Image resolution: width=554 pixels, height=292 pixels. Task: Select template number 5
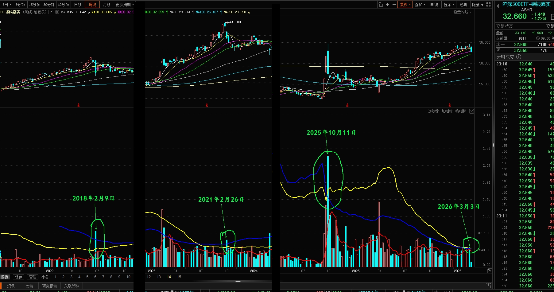pos(87,277)
